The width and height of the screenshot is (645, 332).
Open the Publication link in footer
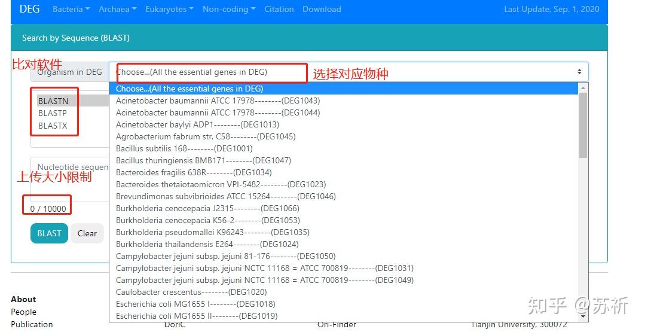pos(32,324)
